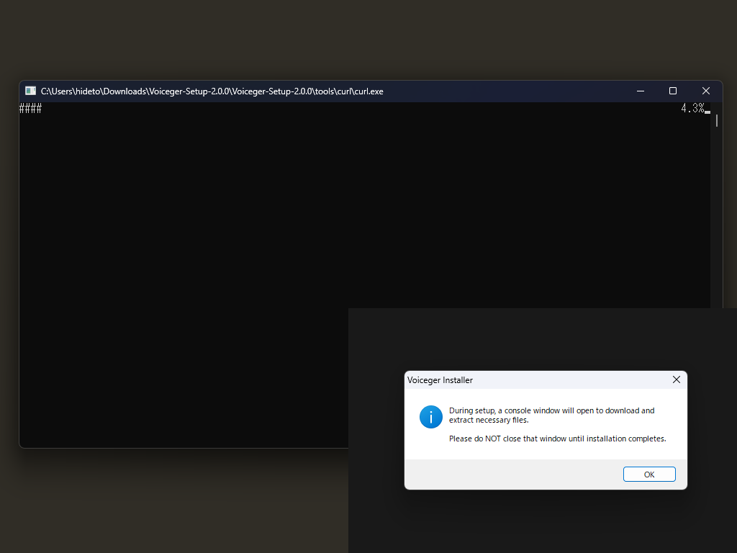Close the curl.exe console window
737x553 pixels.
(706, 91)
